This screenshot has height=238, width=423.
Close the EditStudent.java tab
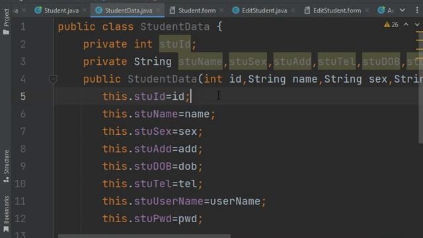[x=293, y=11]
